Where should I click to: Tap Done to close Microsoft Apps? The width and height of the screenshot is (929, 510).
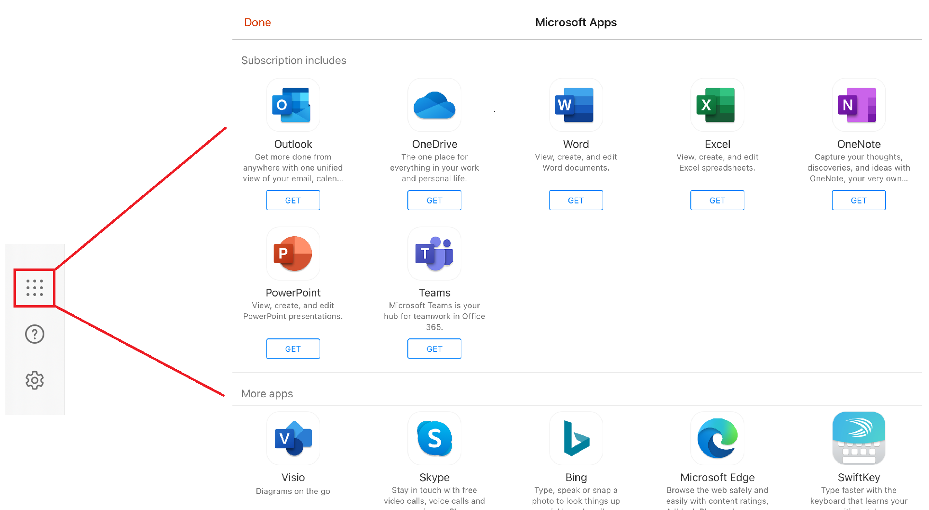(257, 22)
